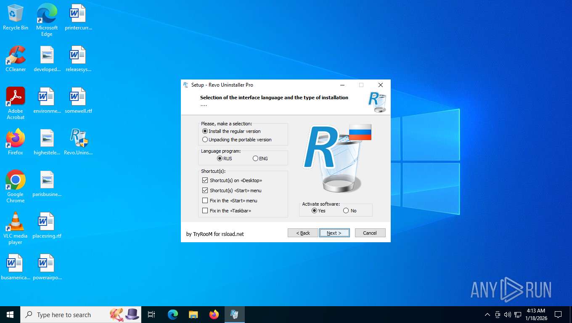The height and width of the screenshot is (323, 572).
Task: Select the developed image file icon
Action: pos(47,59)
